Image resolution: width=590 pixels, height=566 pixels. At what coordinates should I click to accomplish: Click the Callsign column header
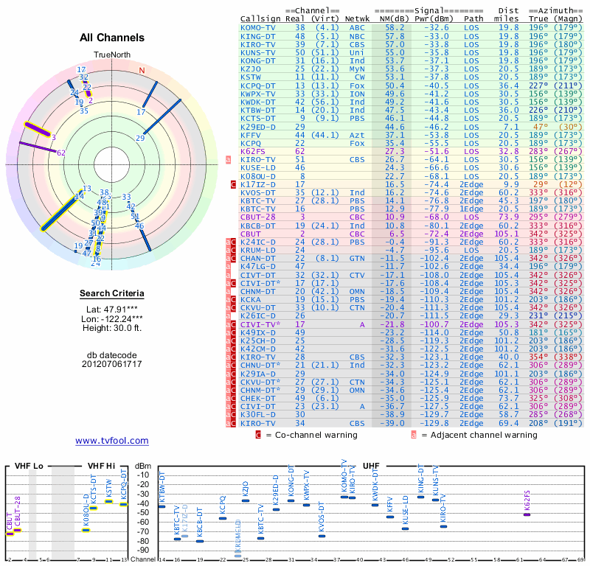pyautogui.click(x=260, y=19)
